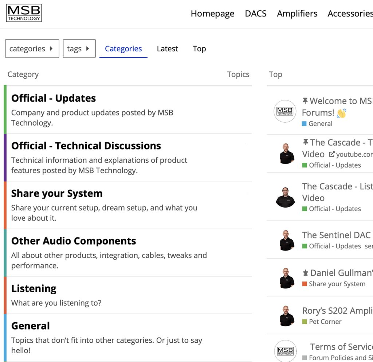This screenshot has height=362, width=373.
Task: Open the MSB avatar beside Welcome topic
Action: click(x=285, y=111)
